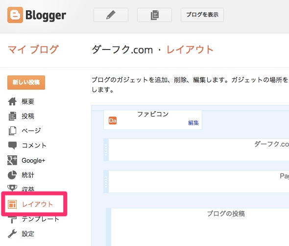Select コメント in the sidebar
The width and height of the screenshot is (289, 246).
tap(34, 146)
